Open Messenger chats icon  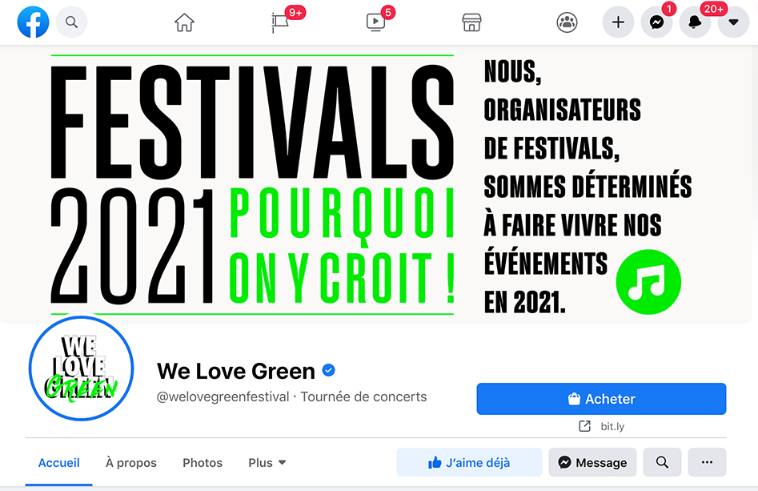tap(656, 22)
